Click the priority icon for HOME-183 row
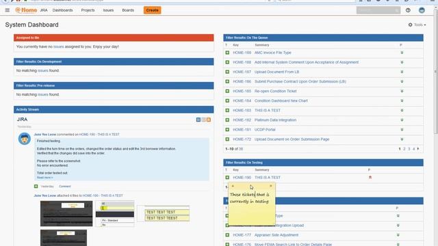438x246 pixels. [x=402, y=111]
